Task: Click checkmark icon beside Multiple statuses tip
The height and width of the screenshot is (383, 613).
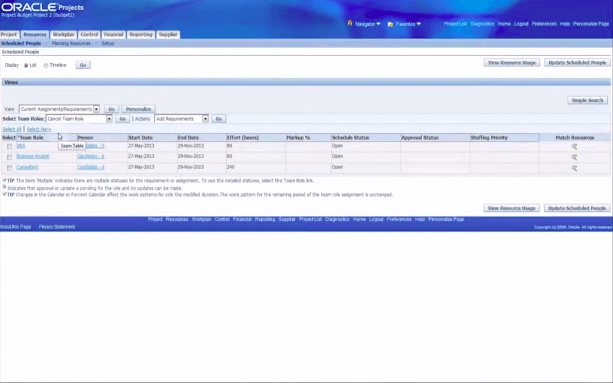Action: 5,181
